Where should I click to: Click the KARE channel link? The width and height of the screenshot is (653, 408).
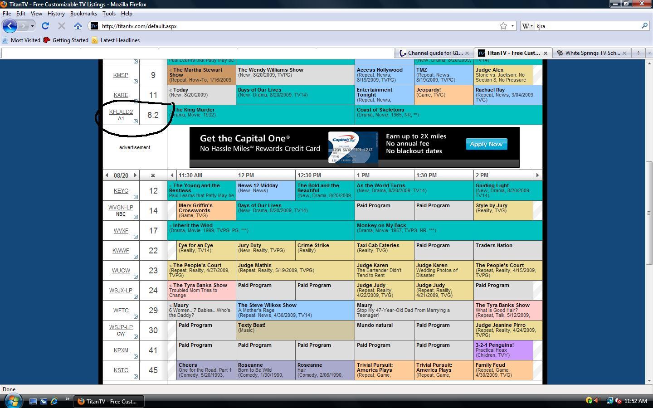click(121, 95)
